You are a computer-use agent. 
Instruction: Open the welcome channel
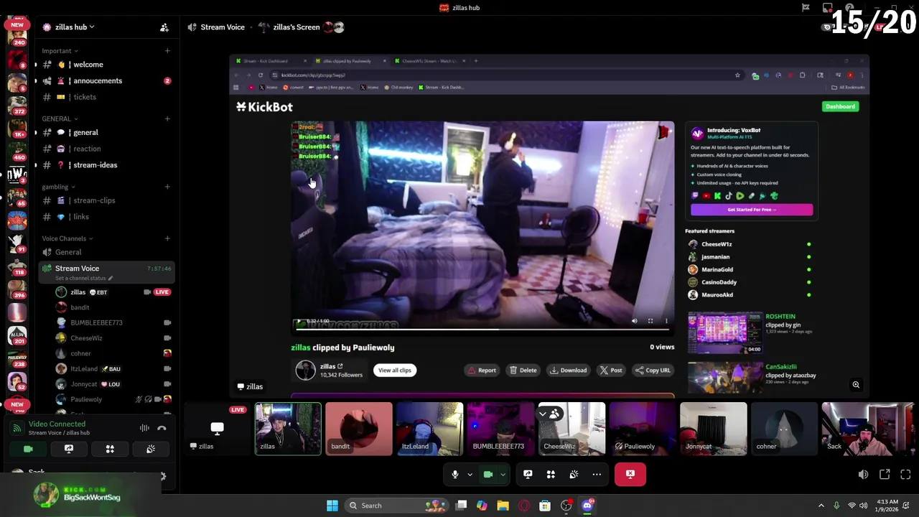(106, 65)
